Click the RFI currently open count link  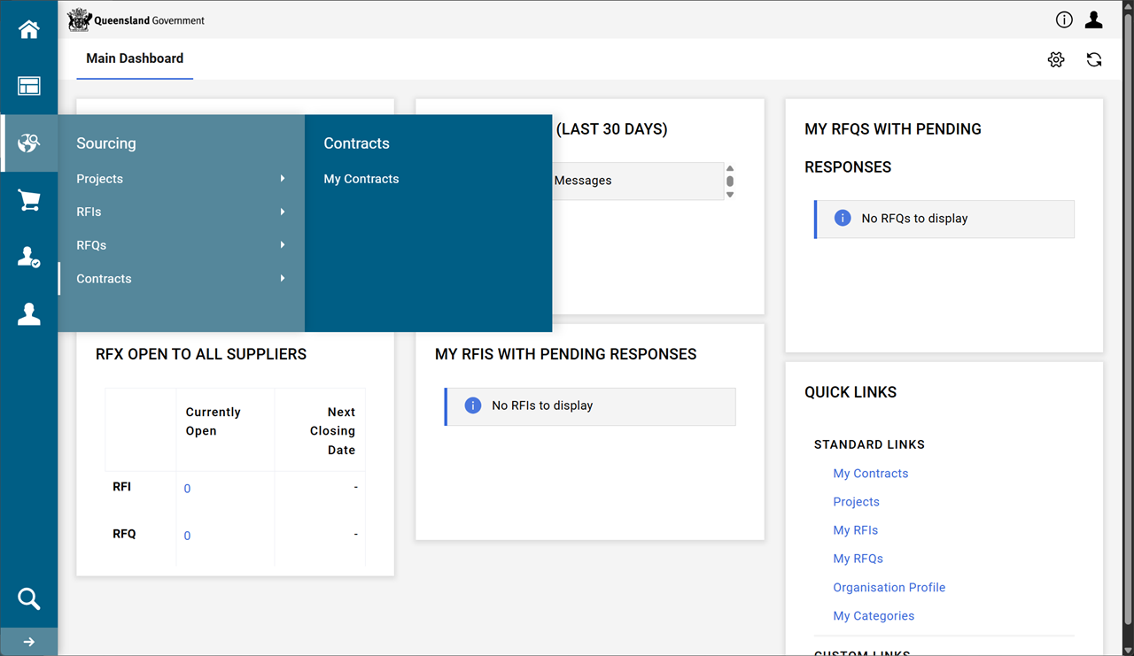[187, 489]
